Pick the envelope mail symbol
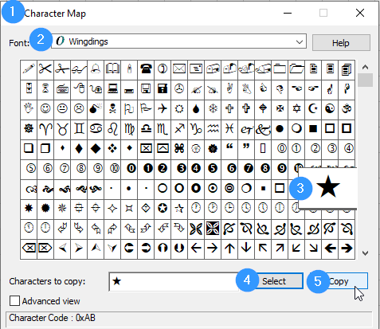This screenshot has height=329, width=380. pyautogui.click(x=179, y=69)
